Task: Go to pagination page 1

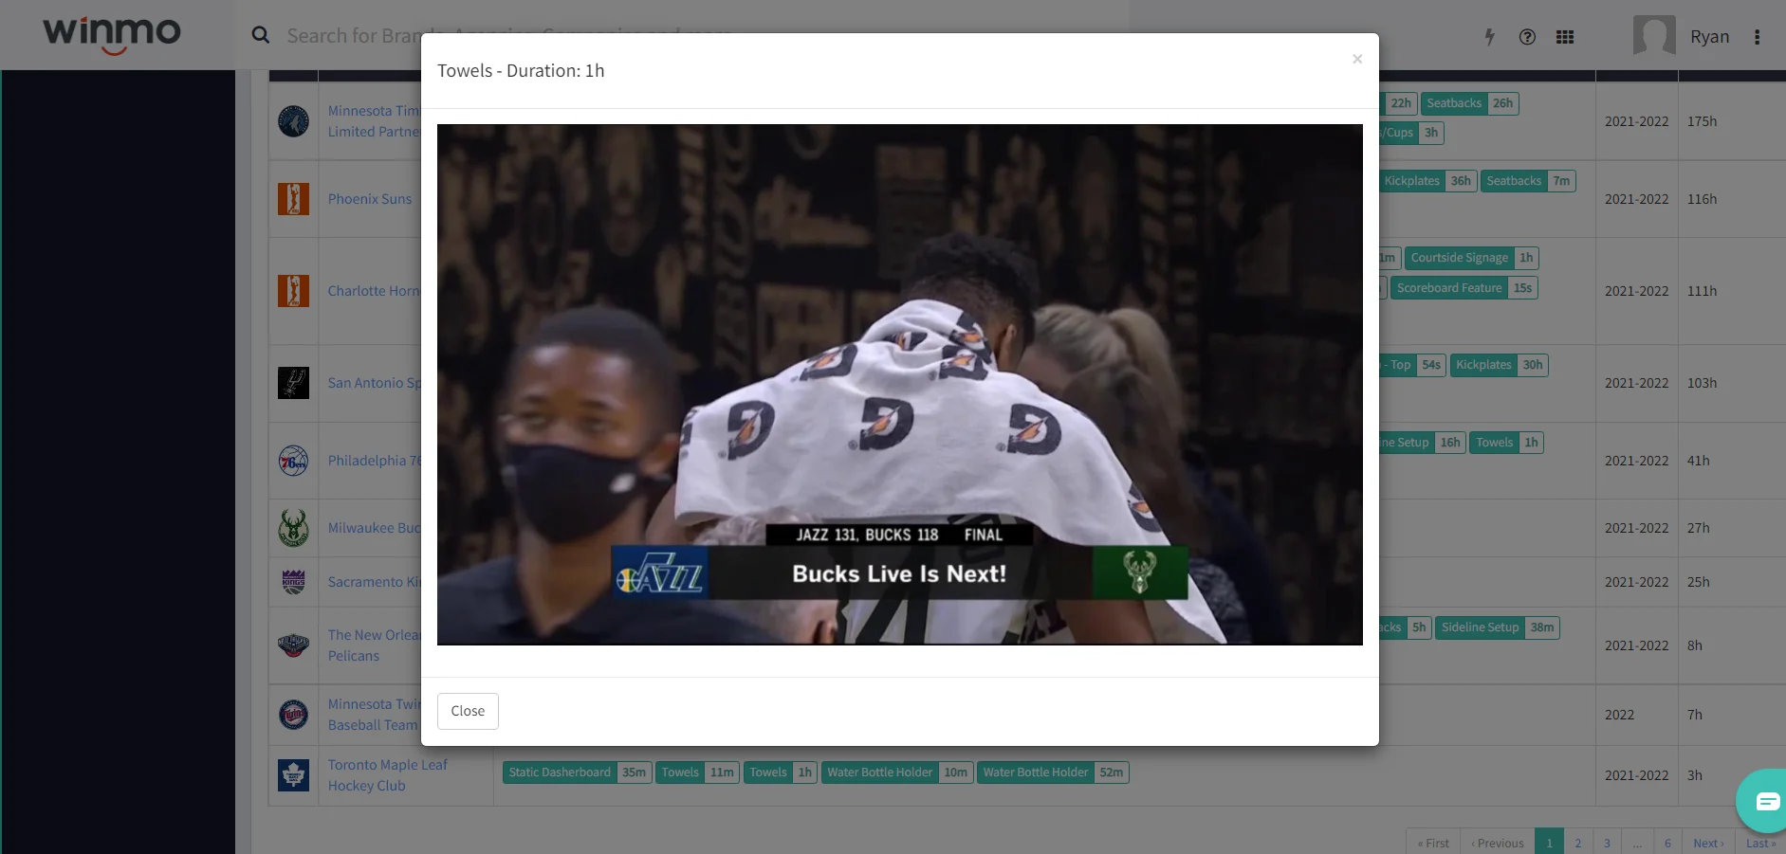Action: coord(1549,843)
